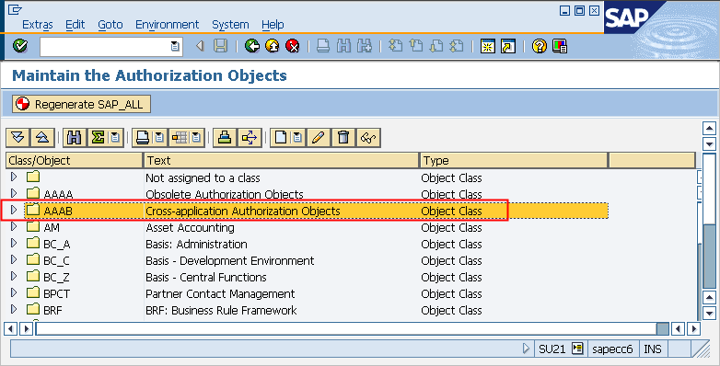Click the Type column header
720x366 pixels.
(514, 161)
